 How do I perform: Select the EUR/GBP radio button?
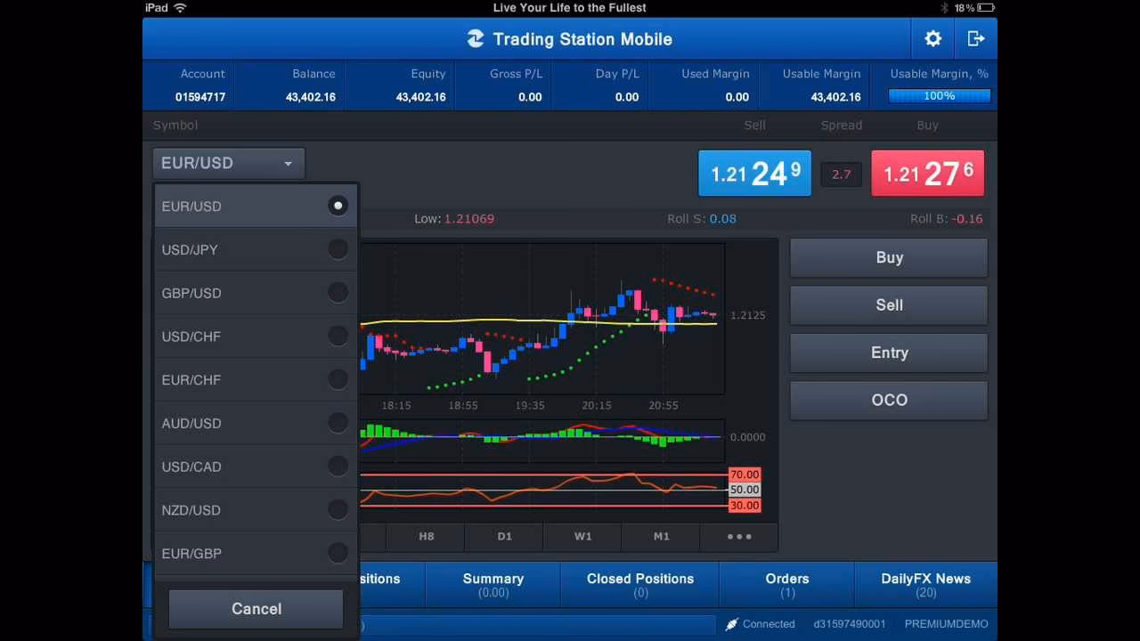(338, 553)
